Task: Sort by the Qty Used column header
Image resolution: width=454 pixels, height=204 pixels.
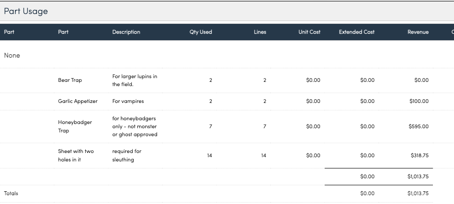Action: pyautogui.click(x=201, y=32)
